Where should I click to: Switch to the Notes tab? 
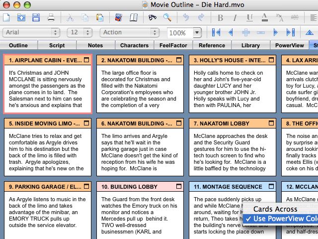(95, 45)
